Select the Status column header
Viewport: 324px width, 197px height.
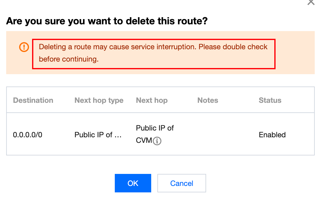270,100
